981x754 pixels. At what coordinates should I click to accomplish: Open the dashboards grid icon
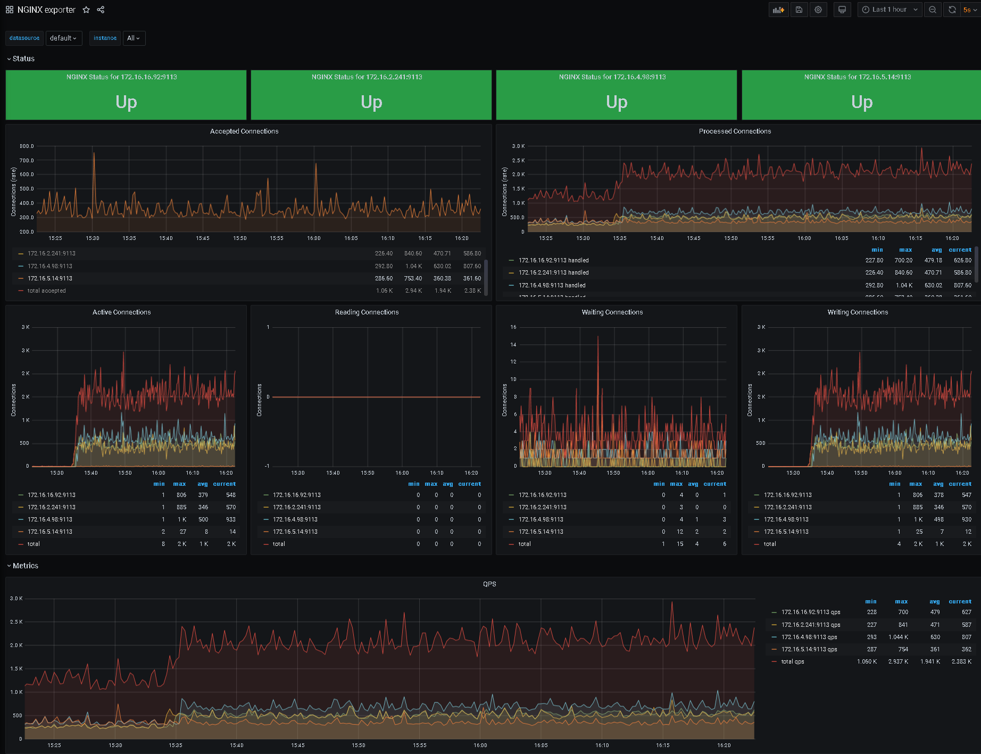pyautogui.click(x=10, y=10)
